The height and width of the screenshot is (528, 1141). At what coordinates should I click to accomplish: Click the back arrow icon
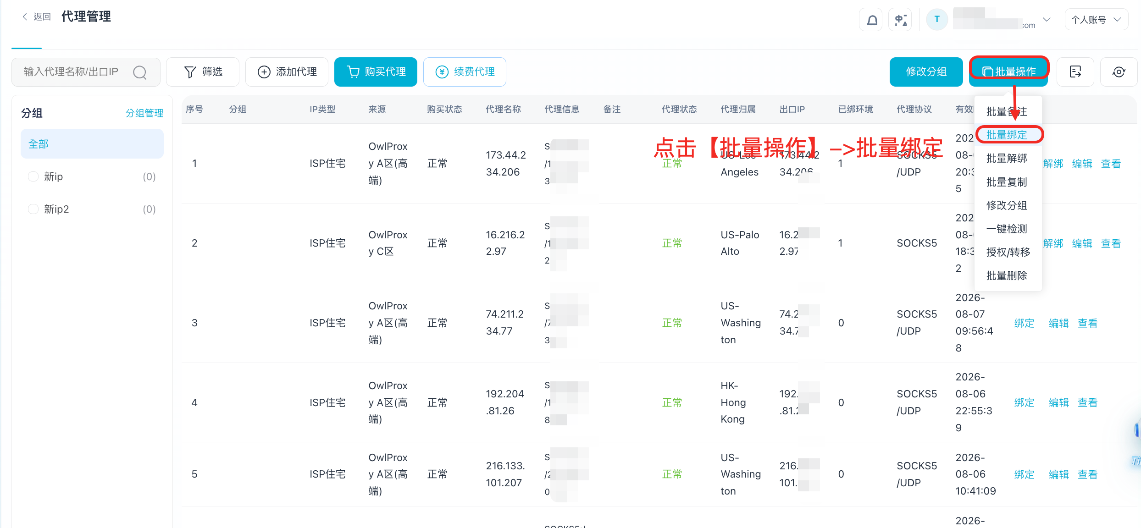click(25, 16)
